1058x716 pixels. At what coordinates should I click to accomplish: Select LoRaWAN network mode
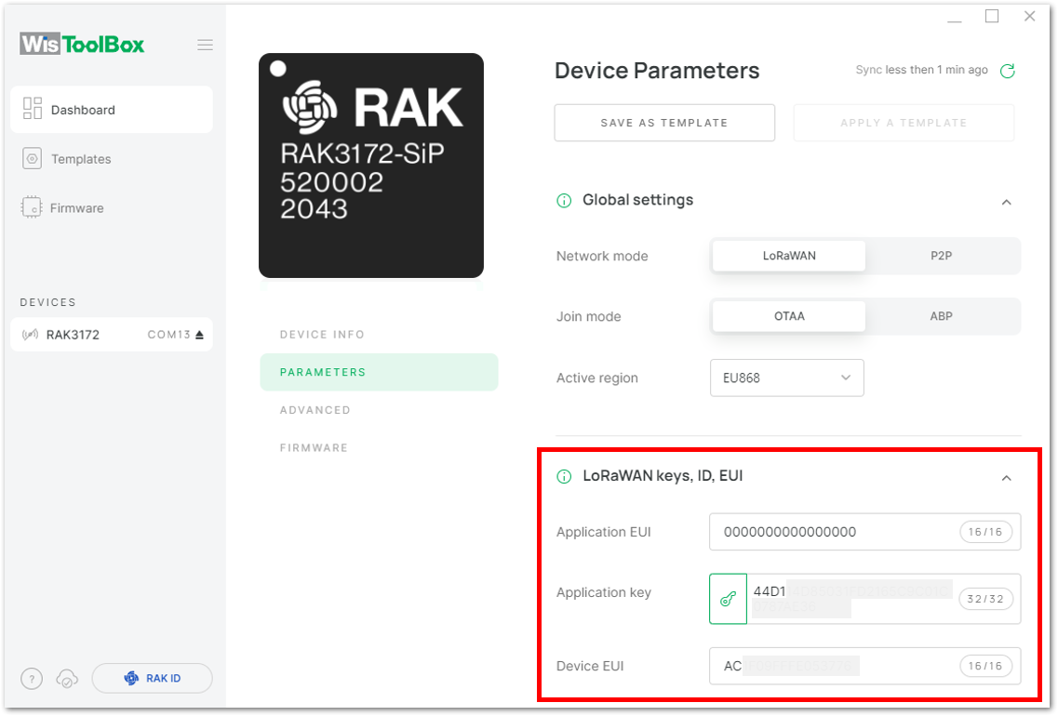tap(789, 257)
